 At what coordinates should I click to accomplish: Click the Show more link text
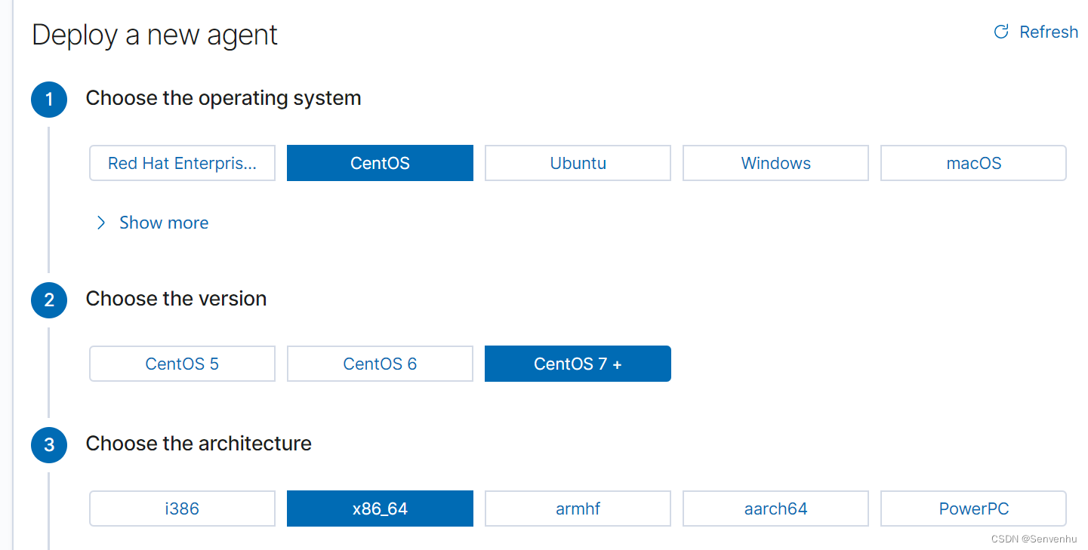[x=164, y=223]
